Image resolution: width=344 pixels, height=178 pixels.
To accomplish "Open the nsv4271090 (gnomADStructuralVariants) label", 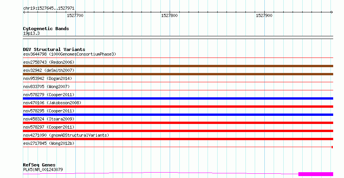I will (66, 135).
